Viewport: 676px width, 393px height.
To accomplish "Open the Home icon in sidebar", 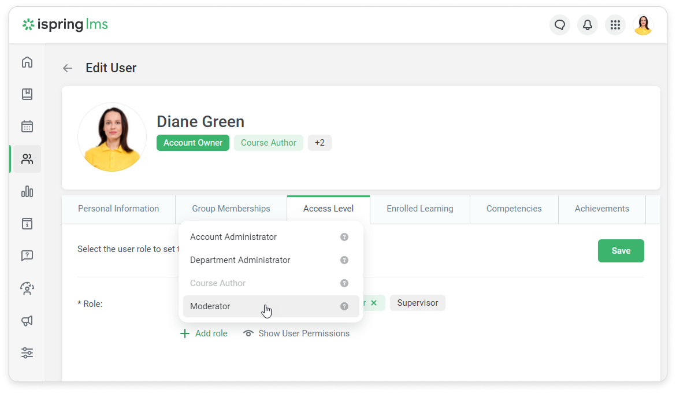I will point(27,62).
